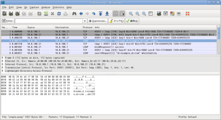Viewport: 221px width, 120px height.
Task: Sort by the Protocol column header
Action: [x=88, y=27]
